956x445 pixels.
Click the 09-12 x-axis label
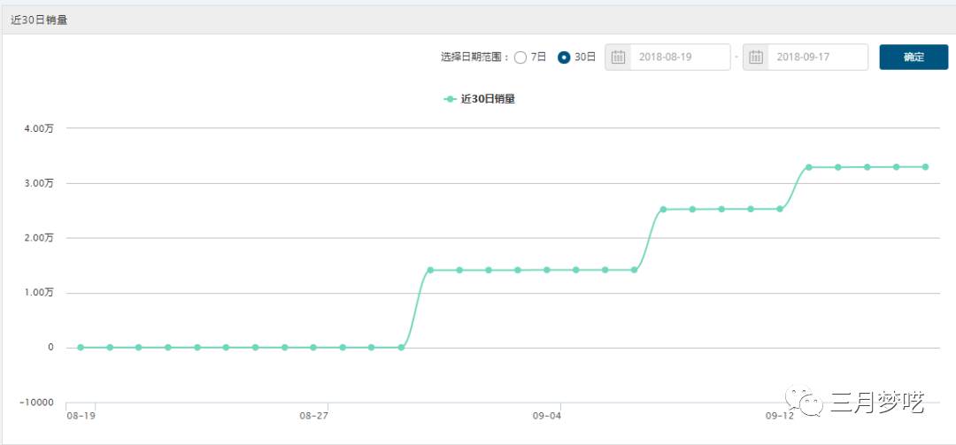click(x=779, y=416)
